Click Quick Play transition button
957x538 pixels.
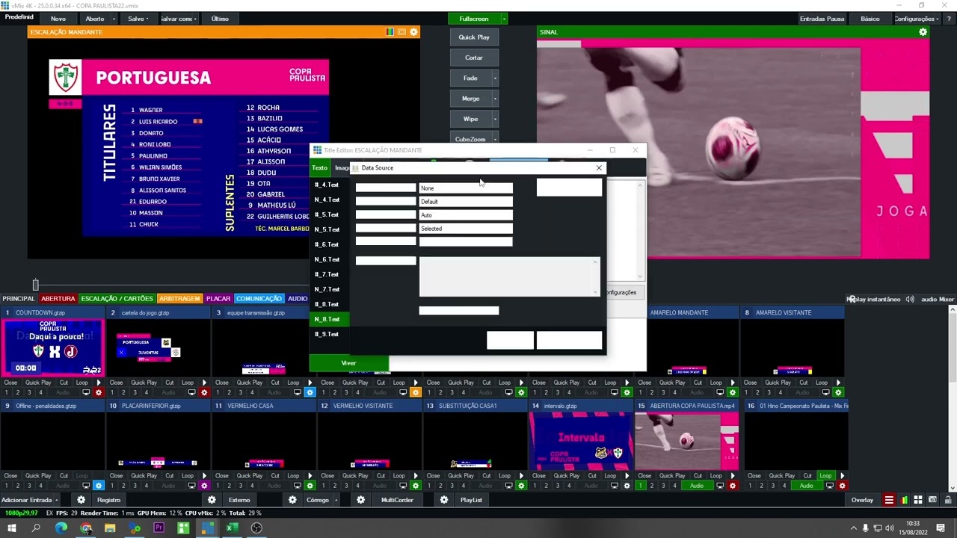(474, 37)
